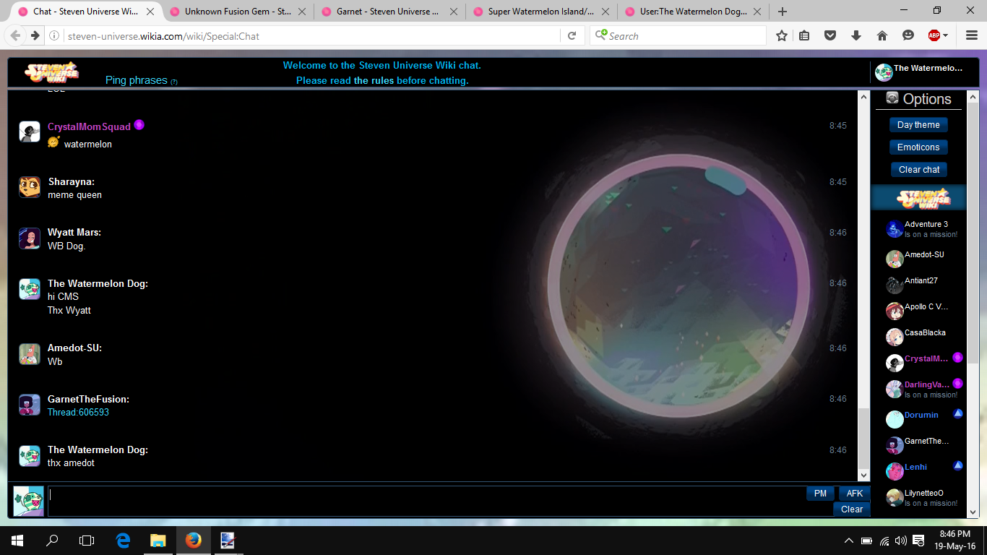Click CrystalMomSquad's username in chat message
Screen dimensions: 987x555
89,126
